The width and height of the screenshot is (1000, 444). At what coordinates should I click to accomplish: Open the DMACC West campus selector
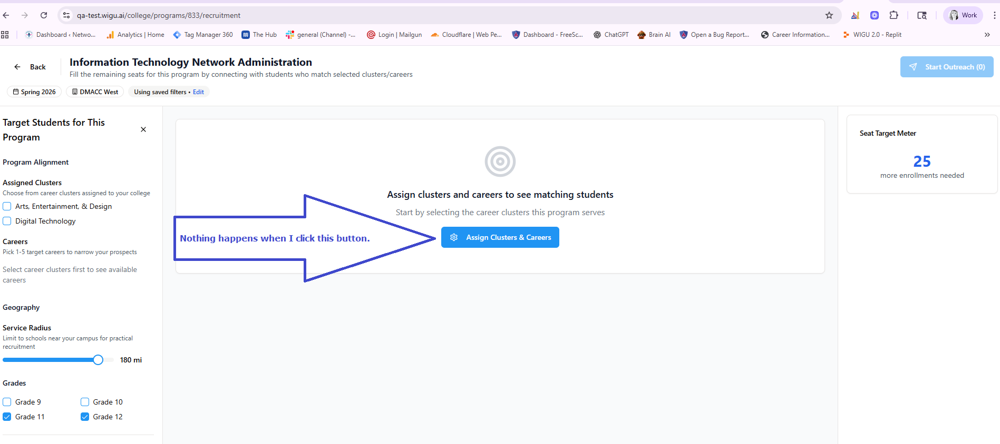point(95,92)
